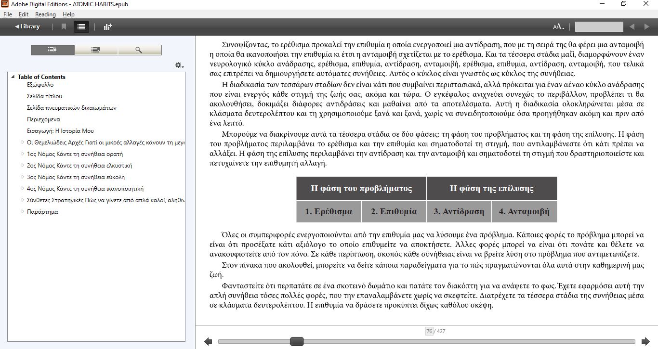Collapse the Table of Contents root

[13, 77]
